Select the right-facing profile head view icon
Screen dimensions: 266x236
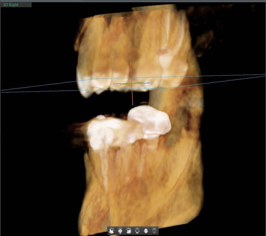(x=129, y=230)
